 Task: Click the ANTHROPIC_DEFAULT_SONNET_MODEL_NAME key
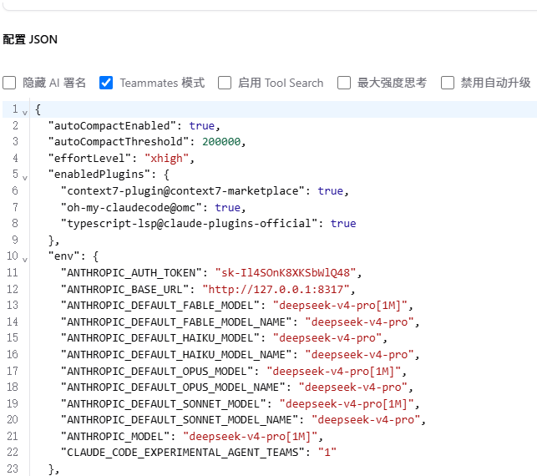[x=180, y=420]
